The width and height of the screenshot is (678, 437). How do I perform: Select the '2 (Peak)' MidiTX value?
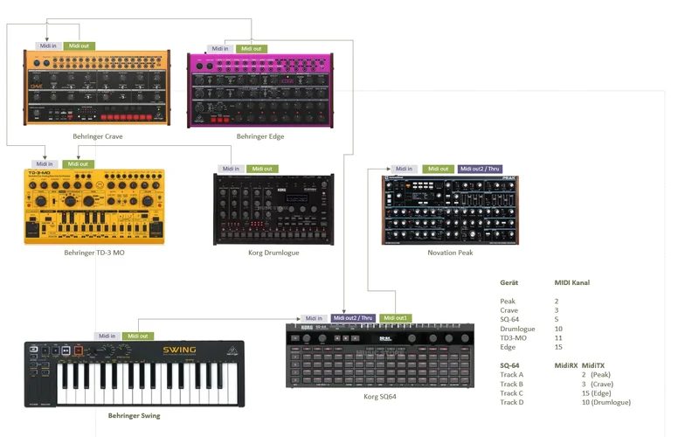point(596,375)
